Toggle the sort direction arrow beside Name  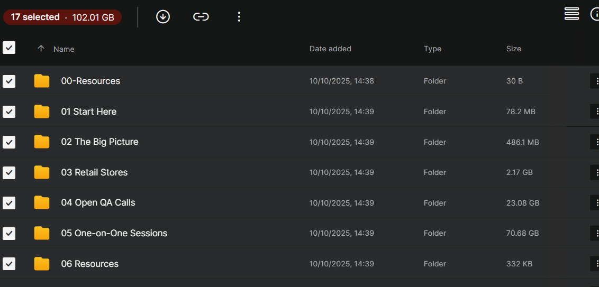41,49
